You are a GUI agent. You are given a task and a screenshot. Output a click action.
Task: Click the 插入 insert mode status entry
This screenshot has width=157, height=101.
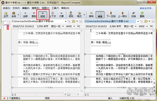click(110, 98)
